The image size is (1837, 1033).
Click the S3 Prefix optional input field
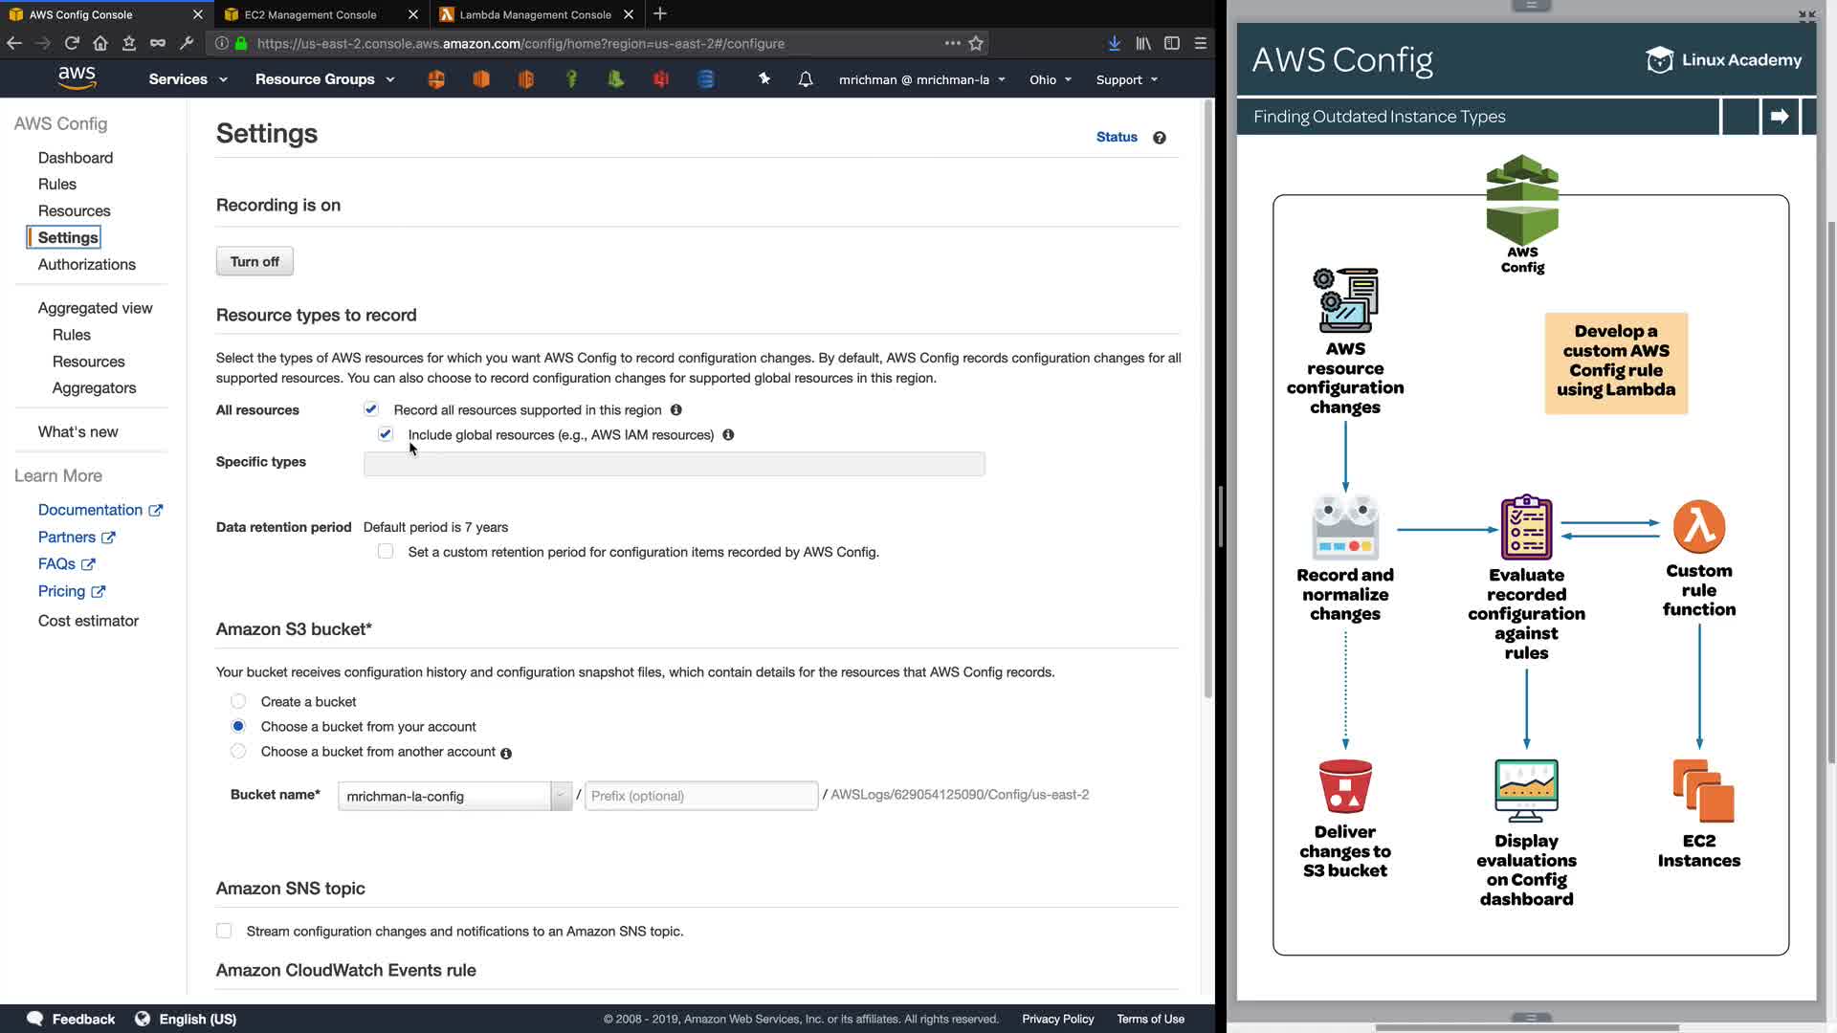(700, 796)
